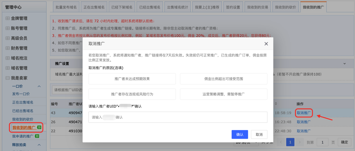
Task: Collapse the 释放拍卖 submenu chevron
Action: (39, 145)
